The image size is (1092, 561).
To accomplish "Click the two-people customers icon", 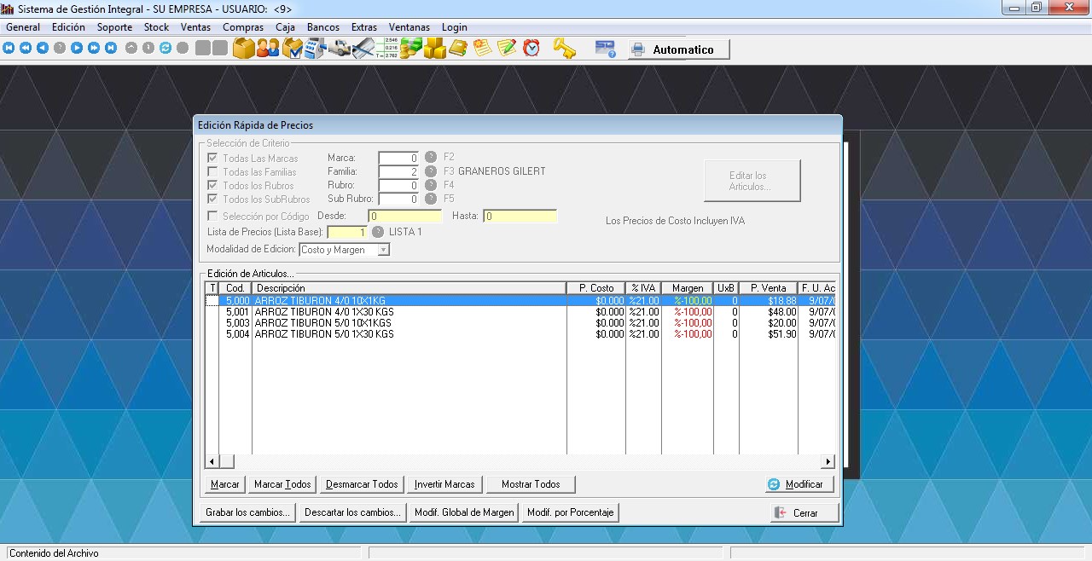I will (268, 49).
